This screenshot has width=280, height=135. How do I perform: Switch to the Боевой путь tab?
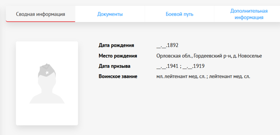click(x=180, y=14)
